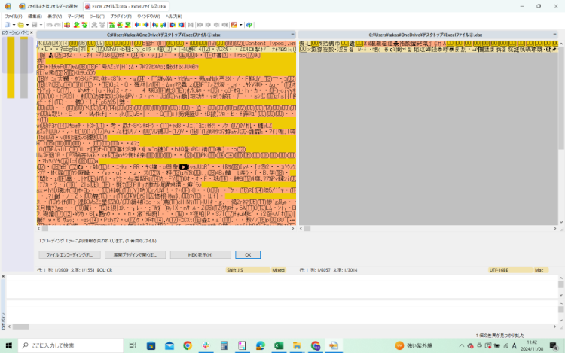Open Excel from the Windows taskbar
Viewport: 565px width, 353px height.
coord(277,345)
